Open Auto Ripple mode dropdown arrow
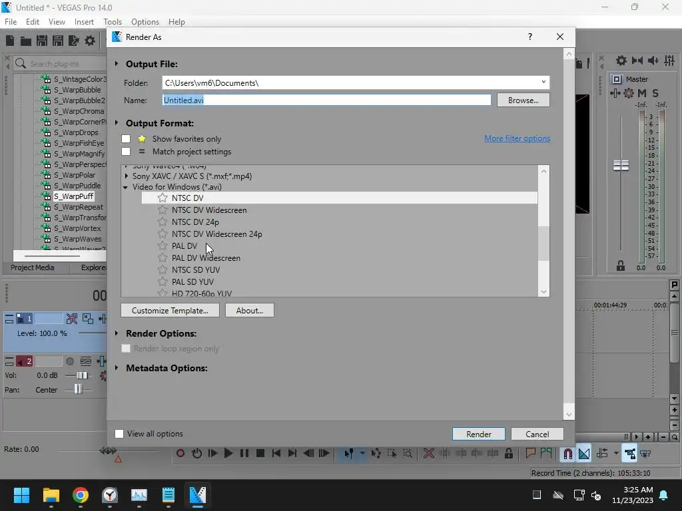The image size is (682, 511). pos(616,453)
